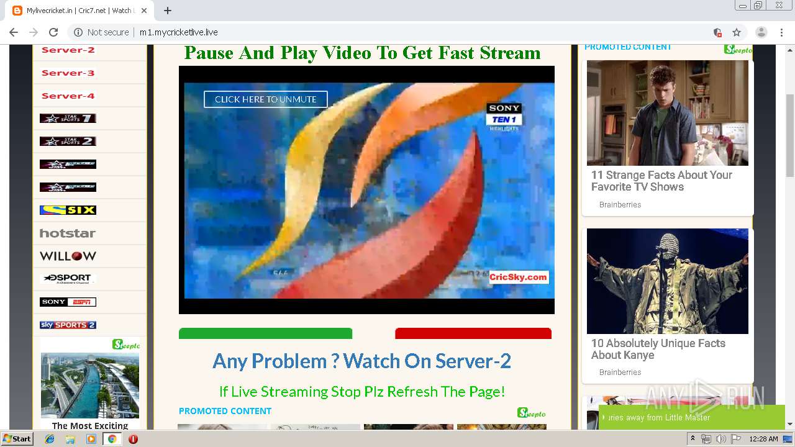
Task: Select the Mylivecricket.in browser tab
Action: [x=81, y=11]
